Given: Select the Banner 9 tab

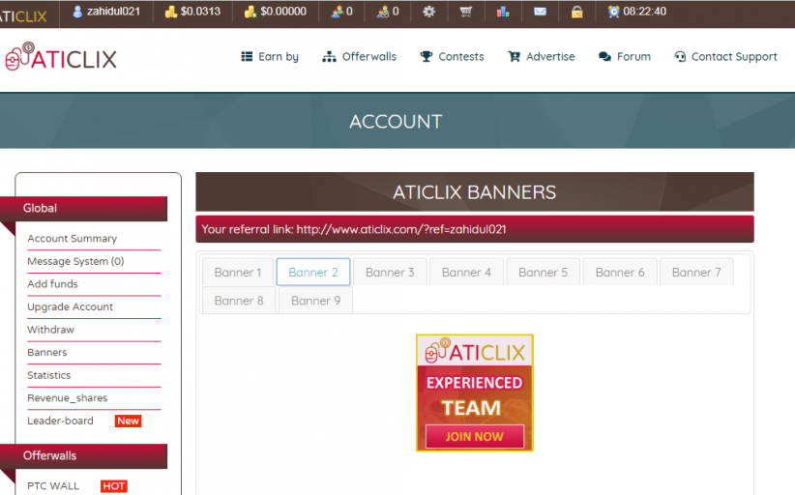Looking at the screenshot, I should (x=315, y=301).
